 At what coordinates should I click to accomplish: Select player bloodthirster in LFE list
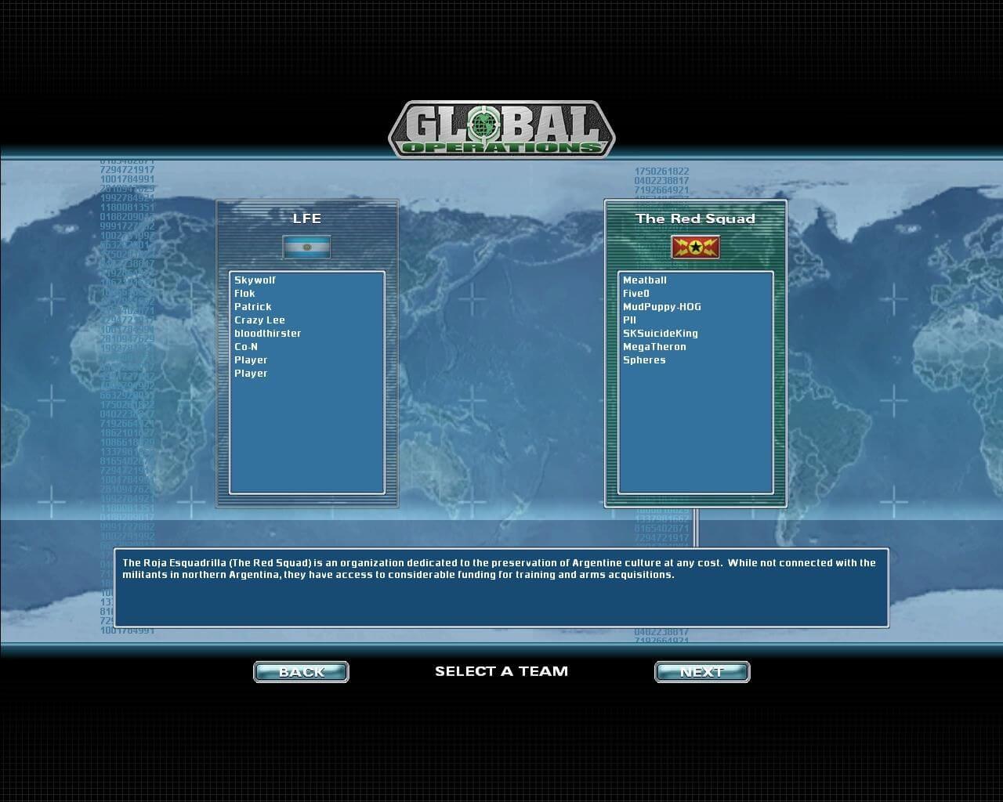[x=267, y=333]
